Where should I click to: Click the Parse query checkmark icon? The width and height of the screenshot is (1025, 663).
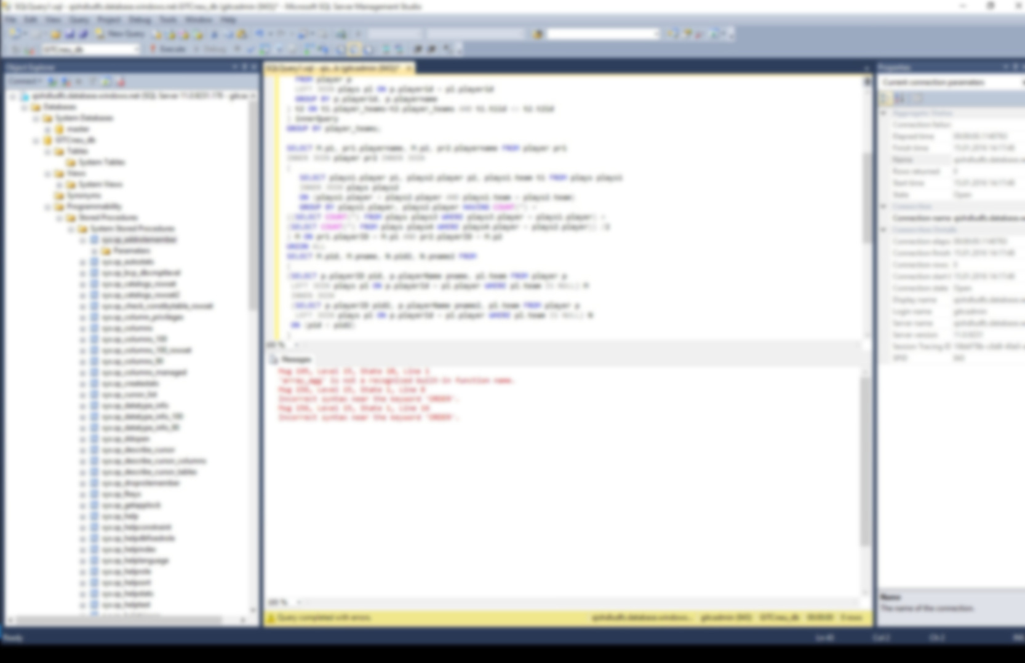[x=250, y=49]
